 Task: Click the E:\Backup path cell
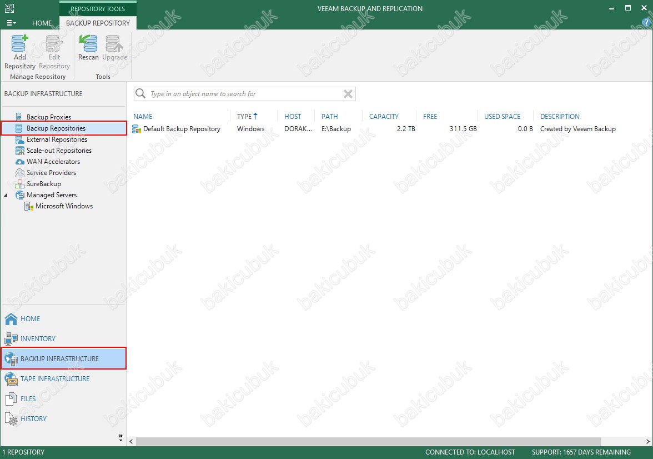(336, 129)
